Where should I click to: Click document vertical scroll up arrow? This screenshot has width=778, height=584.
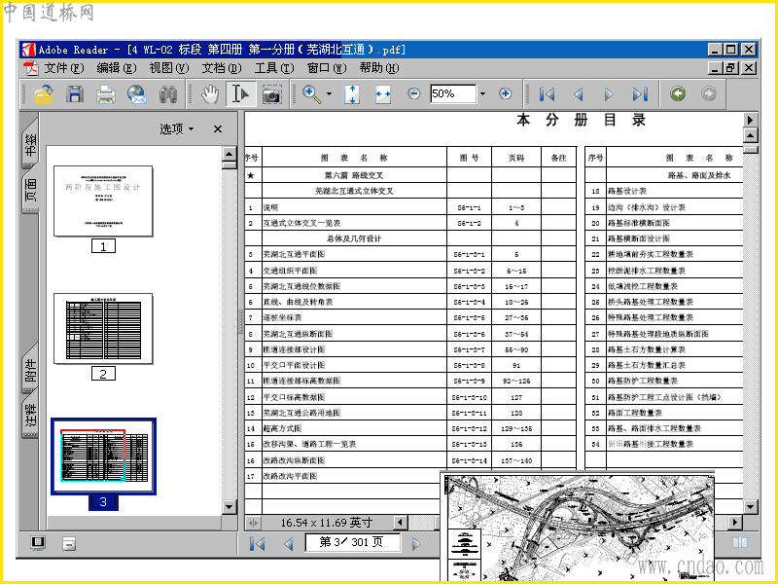[x=750, y=134]
